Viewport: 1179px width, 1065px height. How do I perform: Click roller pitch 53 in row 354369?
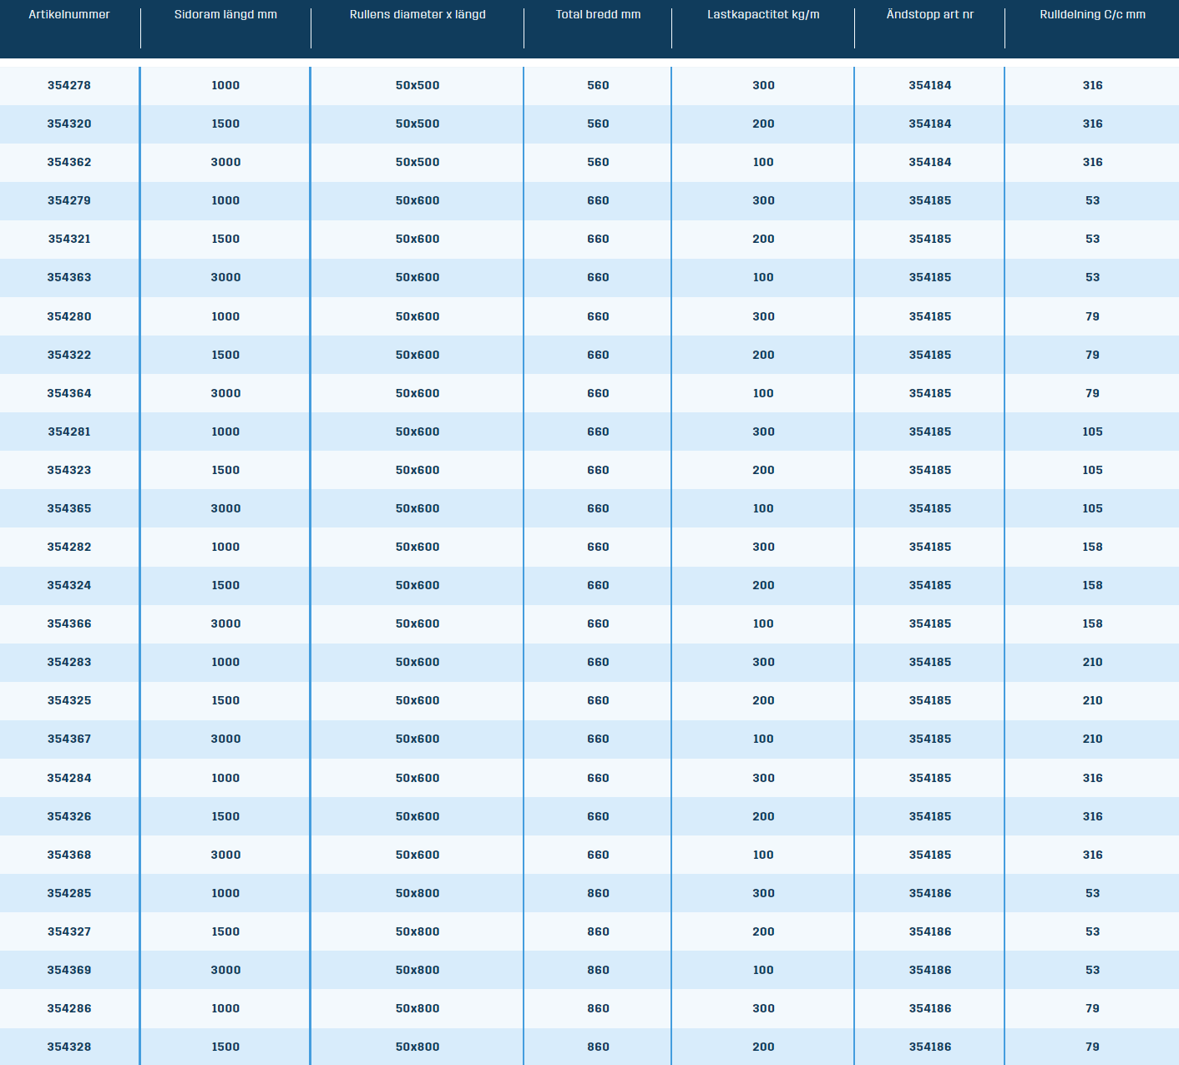(1092, 970)
